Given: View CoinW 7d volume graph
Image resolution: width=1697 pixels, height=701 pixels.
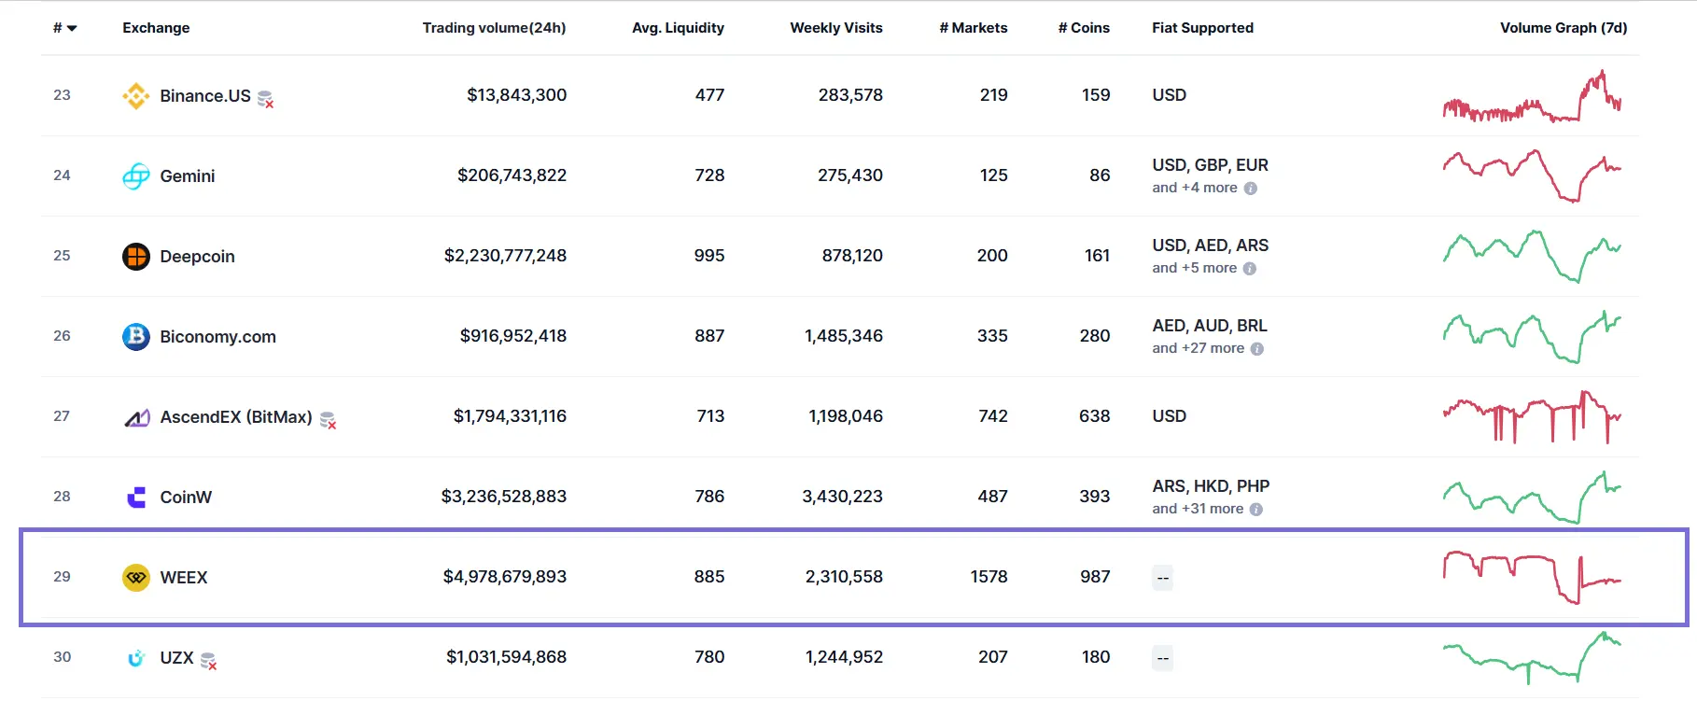Looking at the screenshot, I should tap(1532, 497).
